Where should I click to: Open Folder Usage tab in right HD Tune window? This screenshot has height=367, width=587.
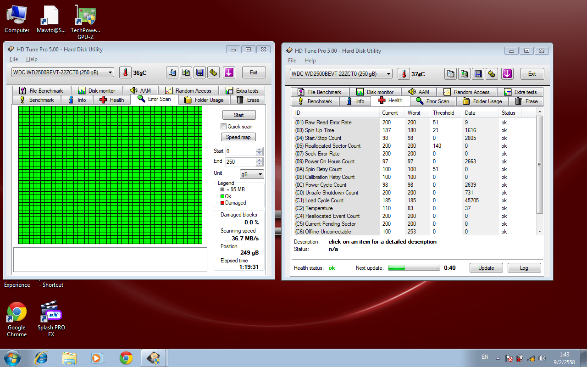[482, 101]
